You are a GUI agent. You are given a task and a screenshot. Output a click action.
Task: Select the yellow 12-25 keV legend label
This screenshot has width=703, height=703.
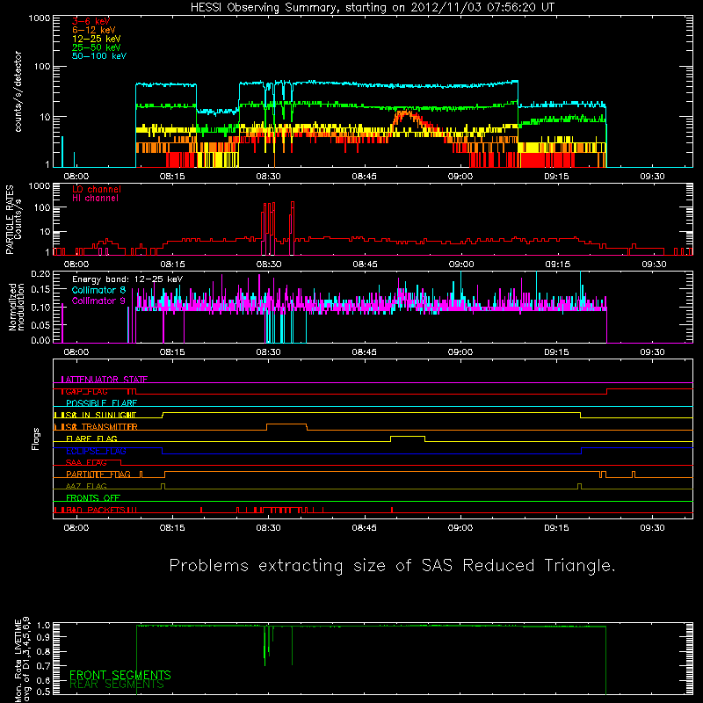[x=97, y=39]
